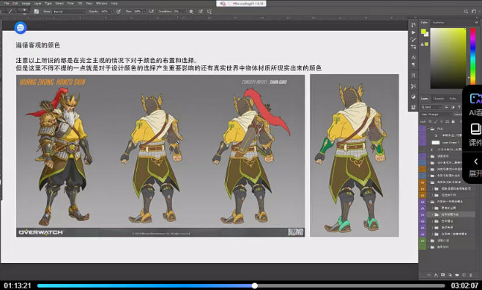Open the Brush Settings collapsed panel icon
Viewport: 482px width, 290px height.
pyautogui.click(x=413, y=40)
